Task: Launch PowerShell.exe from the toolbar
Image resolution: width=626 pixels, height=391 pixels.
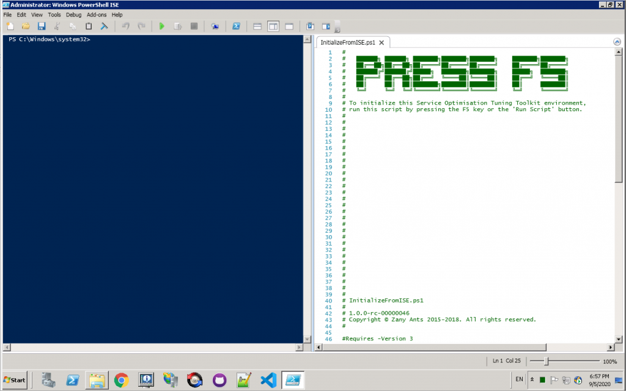Action: (x=237, y=26)
